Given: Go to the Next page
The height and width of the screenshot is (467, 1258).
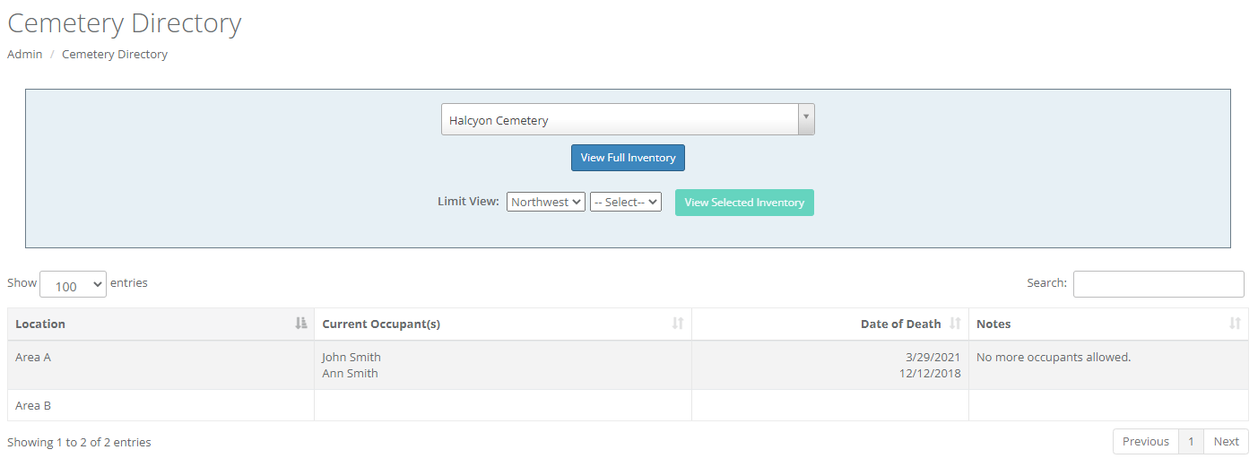Looking at the screenshot, I should (x=1226, y=442).
